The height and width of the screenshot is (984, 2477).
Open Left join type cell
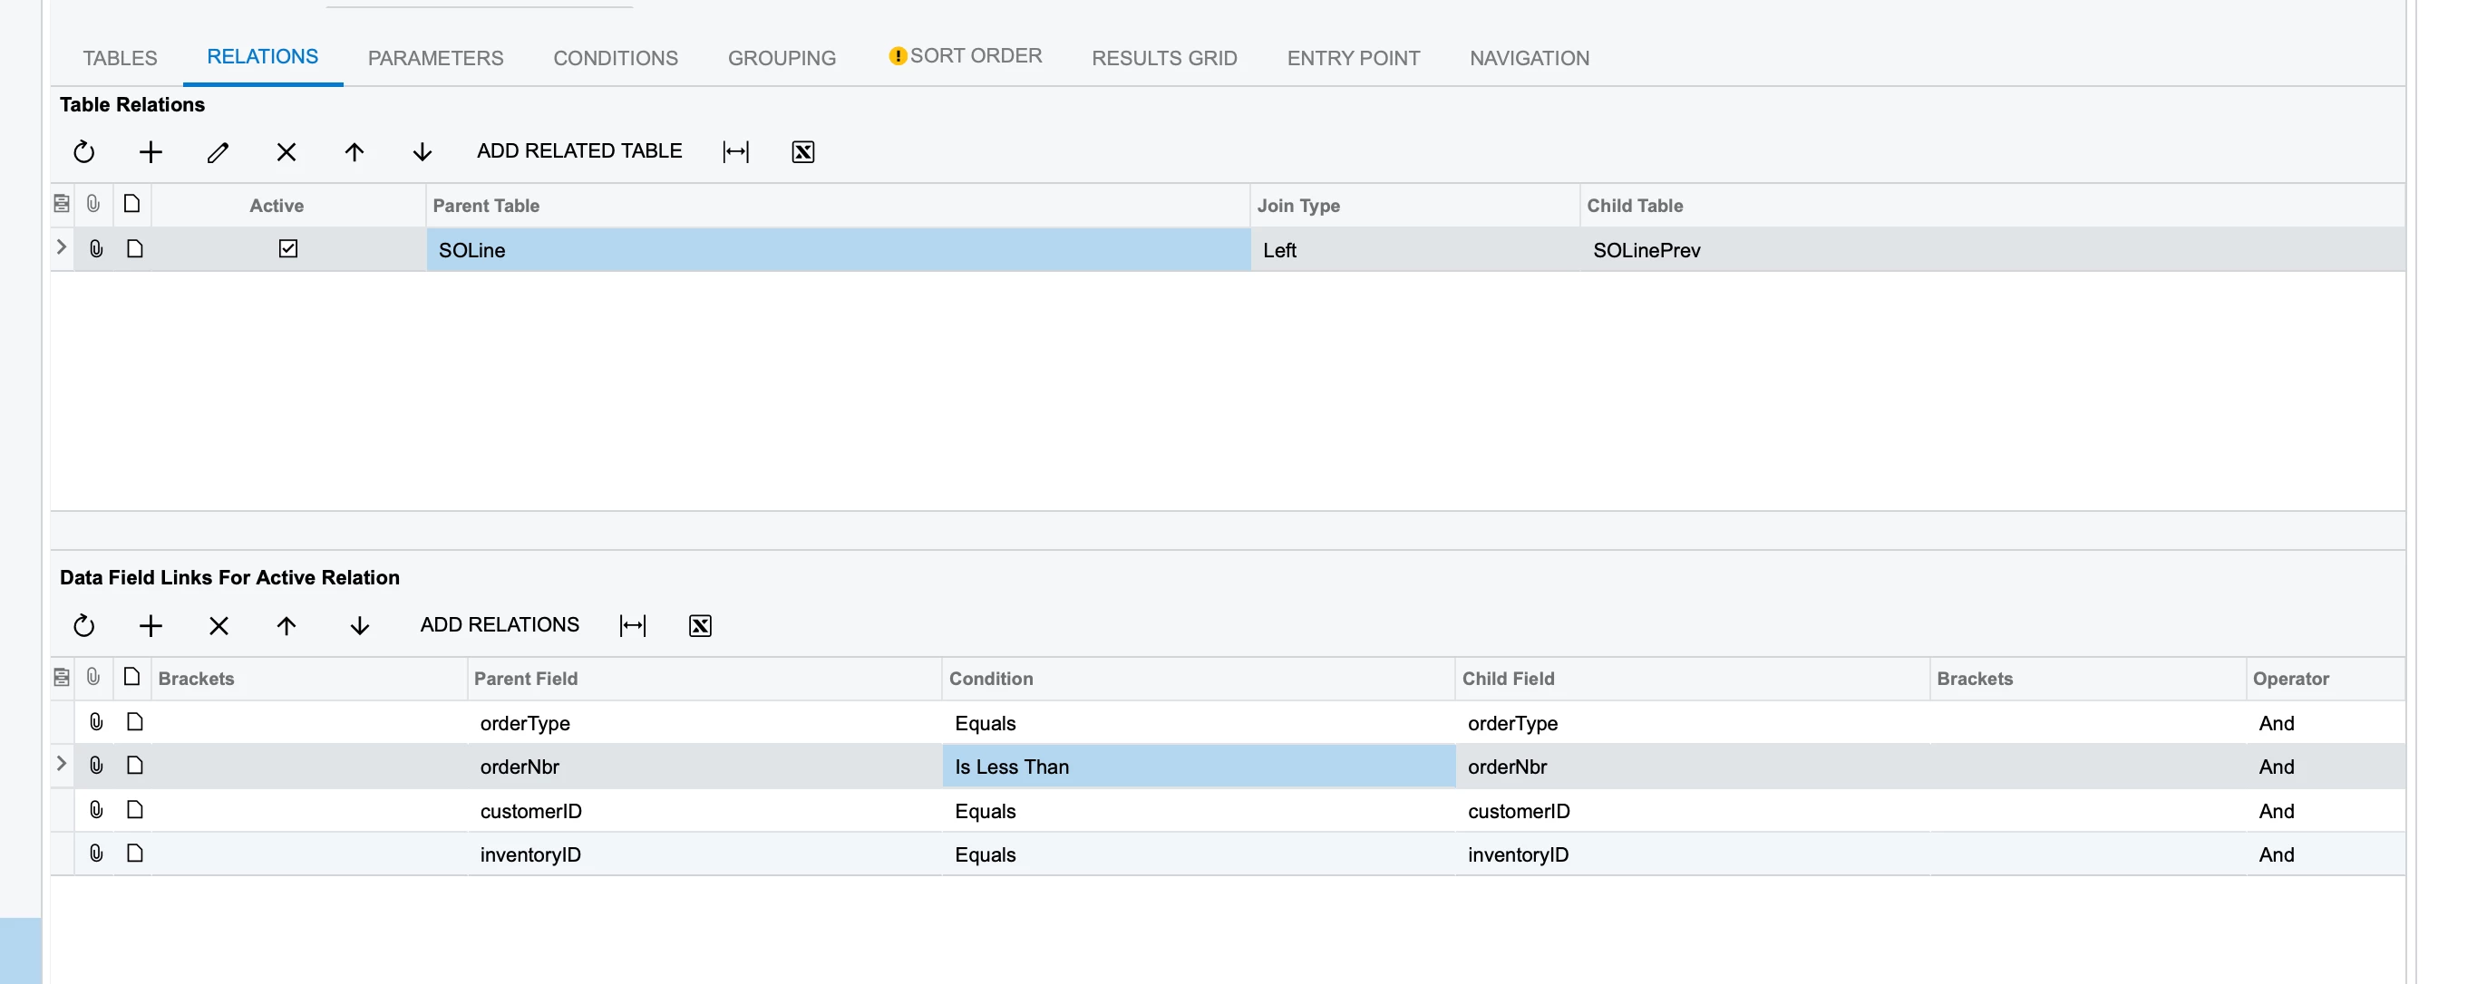(x=1413, y=250)
